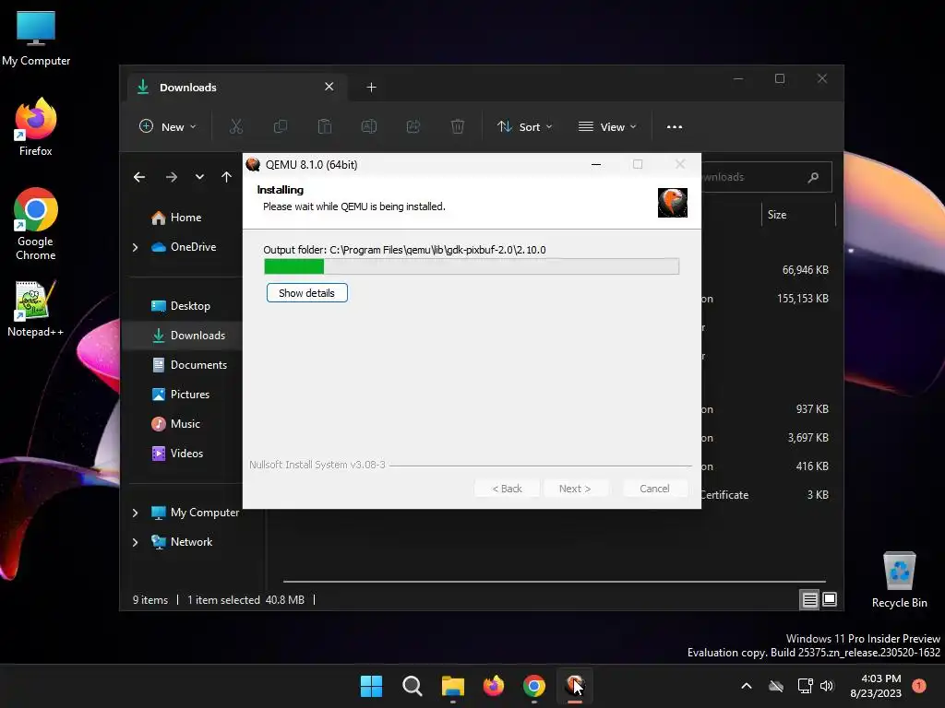Click the volume icon in system tray
Screen dimensions: 945x708
coord(827,686)
